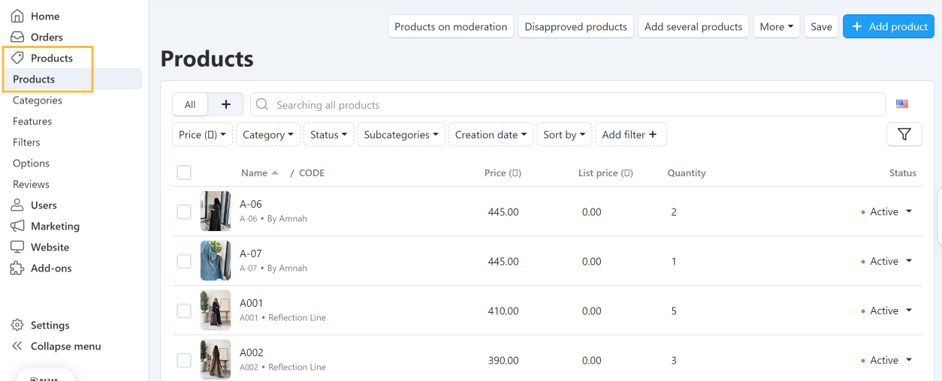Open the A001 product thumbnail
This screenshot has height=381, width=942.
click(x=216, y=310)
